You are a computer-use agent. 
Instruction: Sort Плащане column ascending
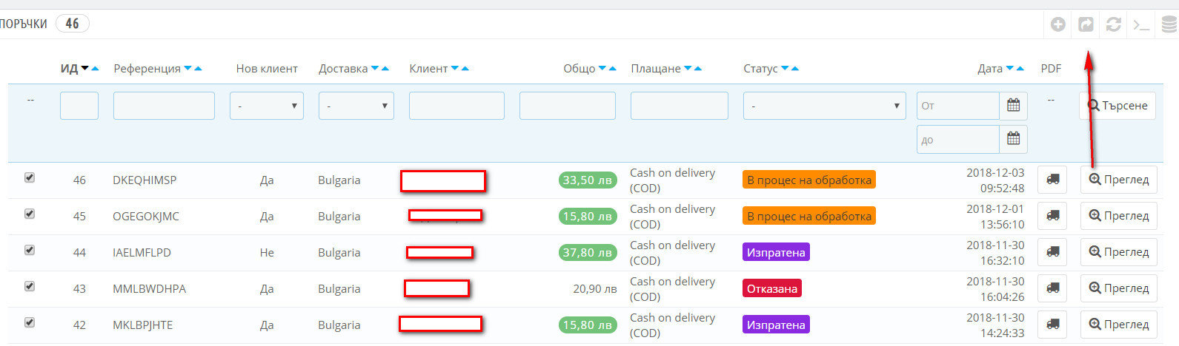697,69
